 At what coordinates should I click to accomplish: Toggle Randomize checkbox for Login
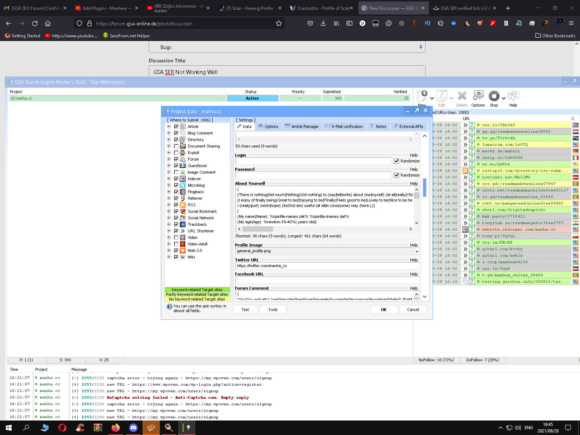coord(397,161)
